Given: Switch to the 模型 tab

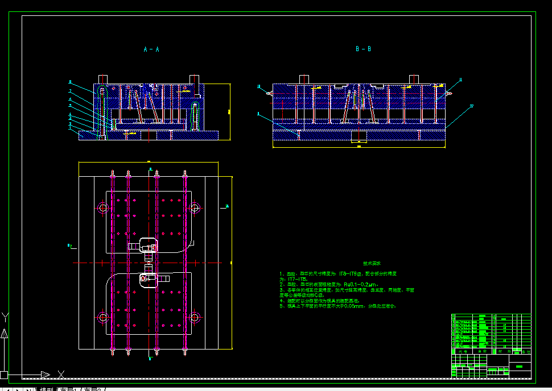Looking at the screenshot, I should 47,389.
